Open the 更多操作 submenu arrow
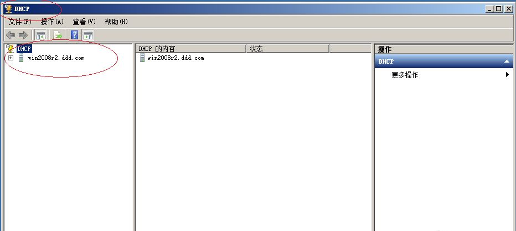 (x=507, y=75)
